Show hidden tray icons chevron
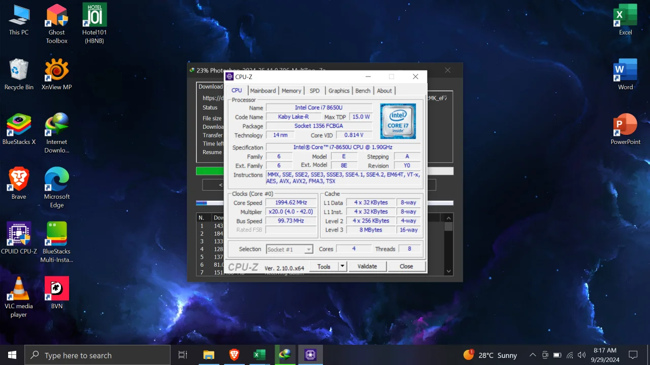 [x=533, y=355]
